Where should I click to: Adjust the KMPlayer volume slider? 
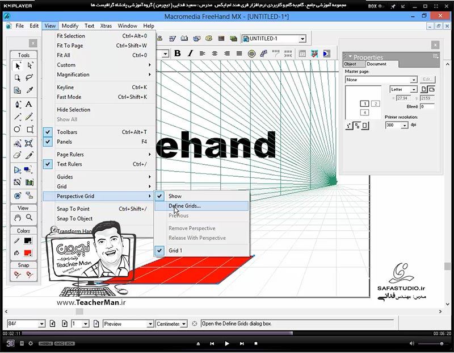pos(433,344)
